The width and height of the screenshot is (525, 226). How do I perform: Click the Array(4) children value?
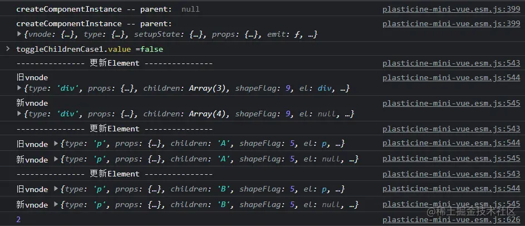[x=207, y=114]
